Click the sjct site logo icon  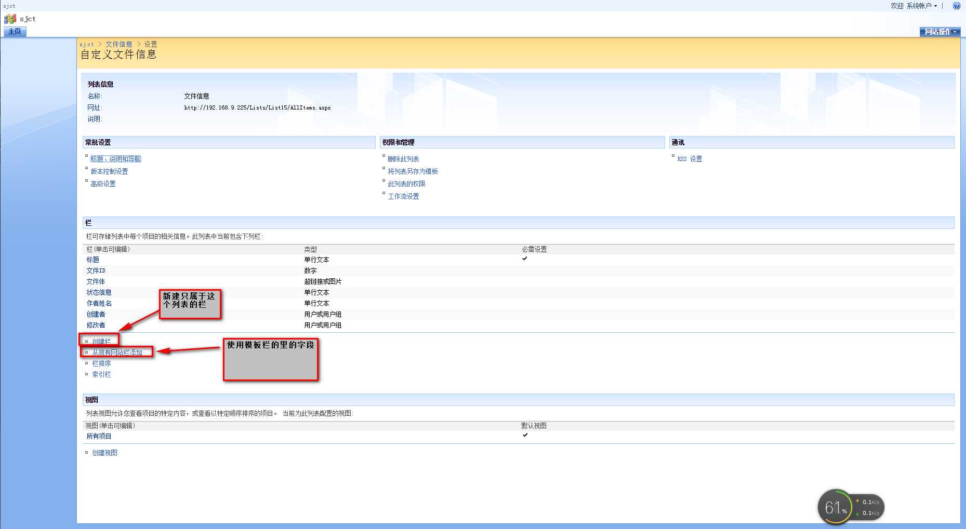(x=10, y=19)
